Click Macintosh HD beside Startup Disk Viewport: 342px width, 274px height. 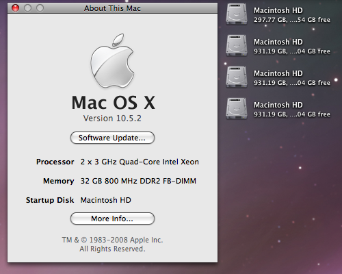(106, 200)
